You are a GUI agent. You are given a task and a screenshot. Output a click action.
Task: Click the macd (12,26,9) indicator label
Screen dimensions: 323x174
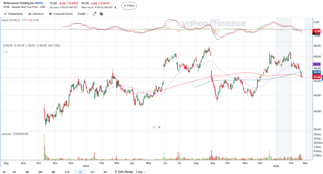point(11,20)
